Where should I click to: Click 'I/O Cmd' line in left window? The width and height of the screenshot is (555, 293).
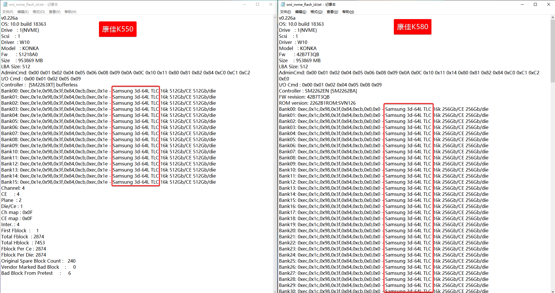(41, 79)
